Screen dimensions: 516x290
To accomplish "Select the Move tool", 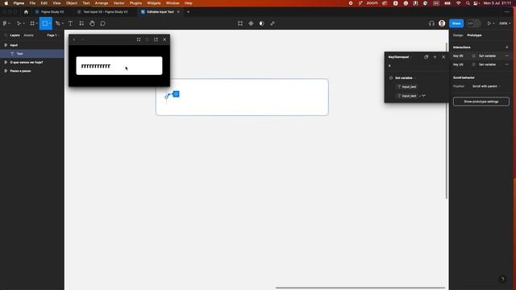I will pos(19,23).
